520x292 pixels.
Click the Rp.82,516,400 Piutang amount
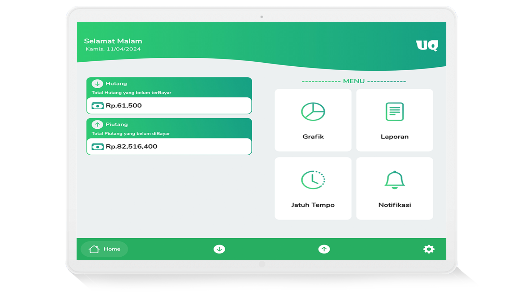[131, 146]
